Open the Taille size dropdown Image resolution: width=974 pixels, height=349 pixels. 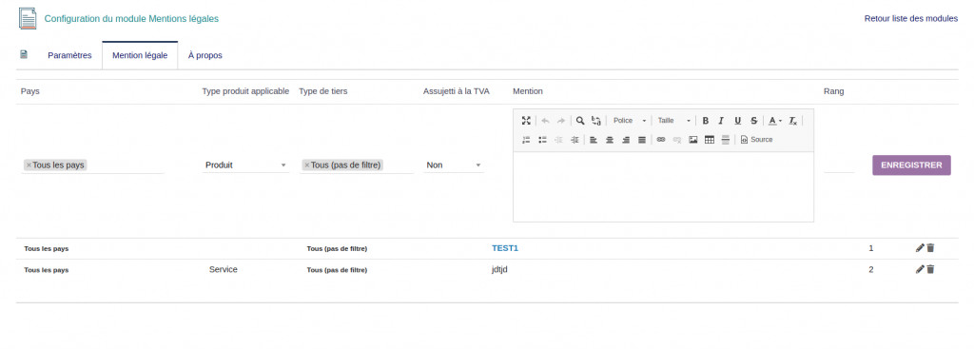[x=674, y=121]
